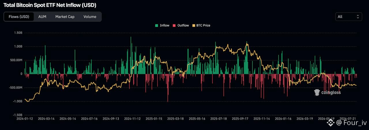Click the 2024-01-12 date label
This screenshot has height=130, width=369.
point(25,119)
